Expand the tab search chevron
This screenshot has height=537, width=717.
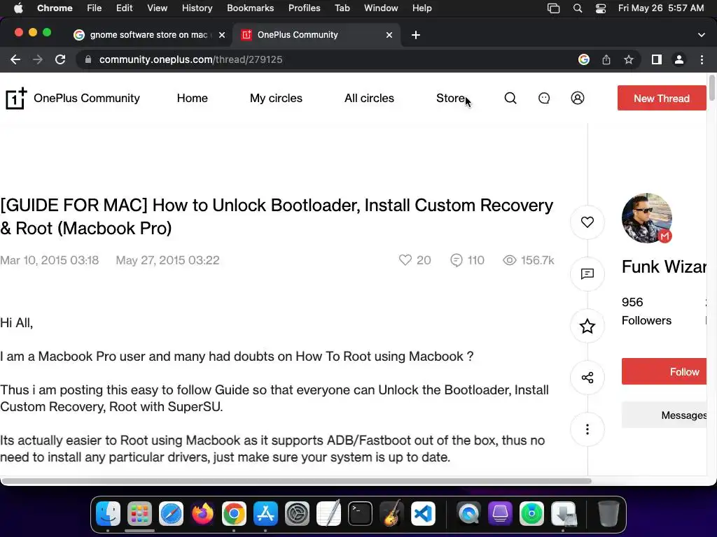click(x=702, y=35)
